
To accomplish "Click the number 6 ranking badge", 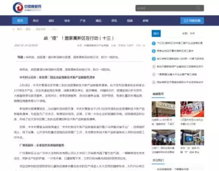I will coord(154,82).
